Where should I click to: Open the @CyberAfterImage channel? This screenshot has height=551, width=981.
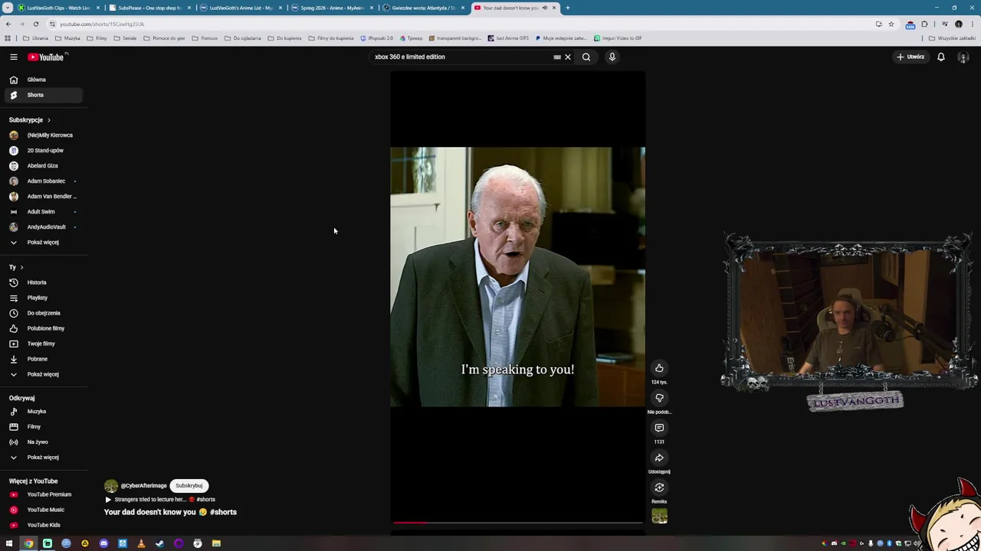pyautogui.click(x=143, y=485)
